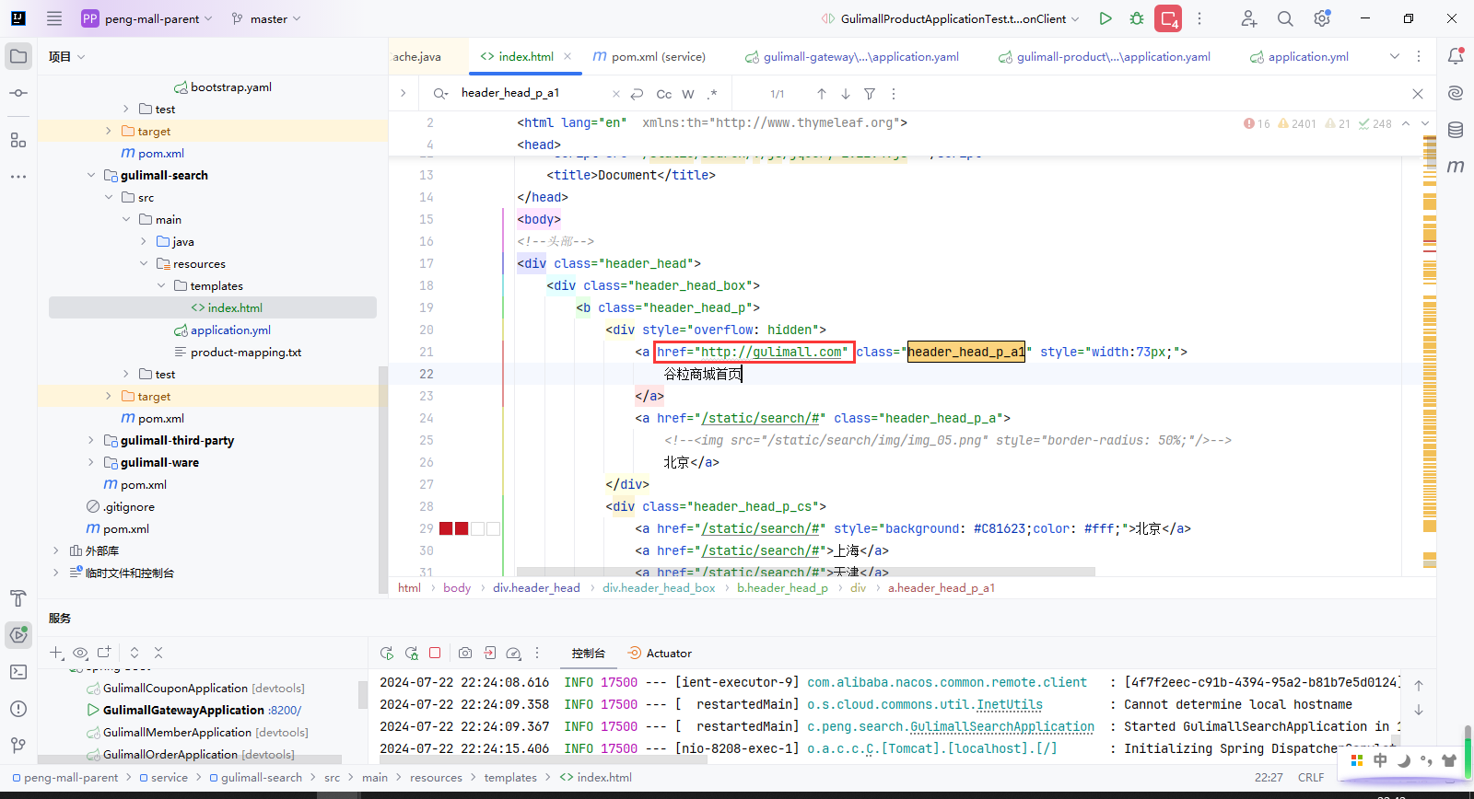Open the AI assistant spiral icon
The image size is (1474, 799).
pos(1456,93)
